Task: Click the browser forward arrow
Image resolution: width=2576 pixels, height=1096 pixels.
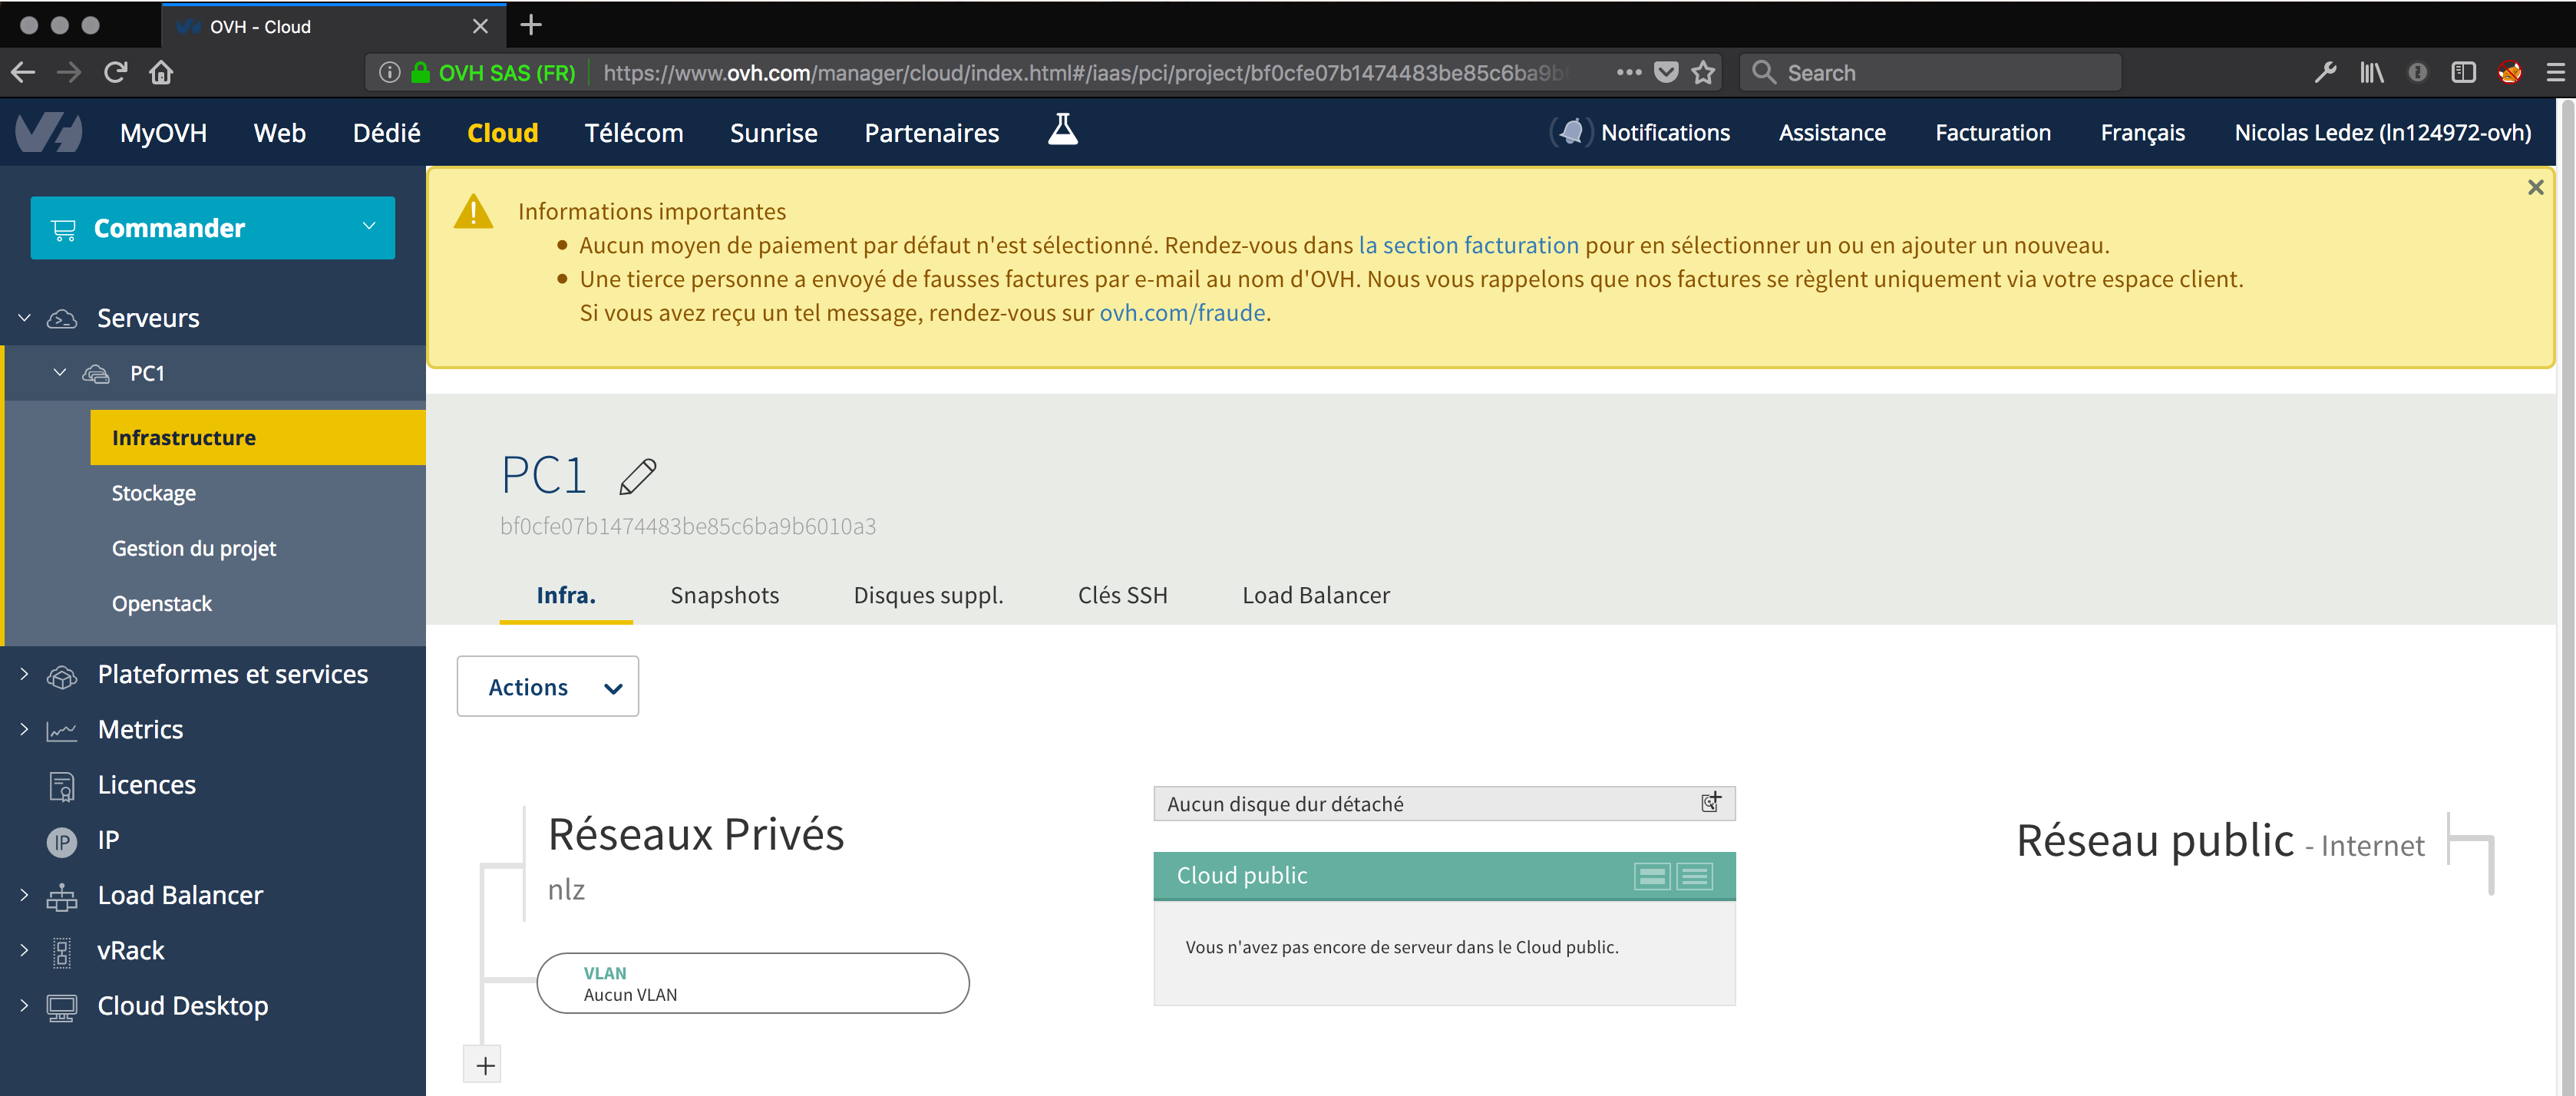Action: coord(68,72)
